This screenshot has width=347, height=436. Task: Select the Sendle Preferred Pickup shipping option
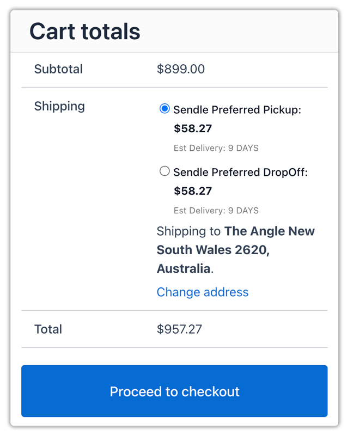coord(164,109)
